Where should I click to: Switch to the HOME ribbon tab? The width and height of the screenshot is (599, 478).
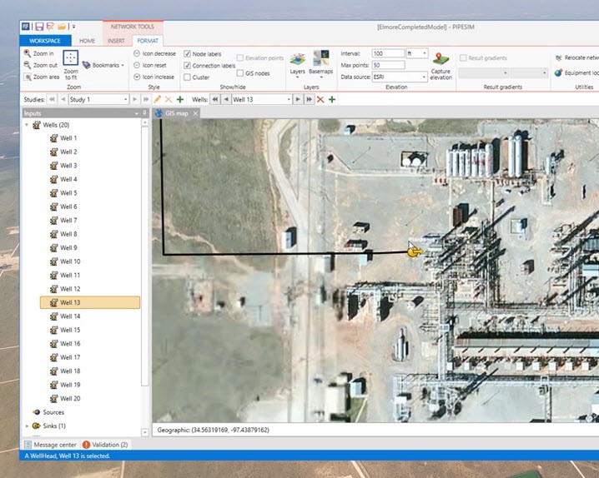click(87, 40)
